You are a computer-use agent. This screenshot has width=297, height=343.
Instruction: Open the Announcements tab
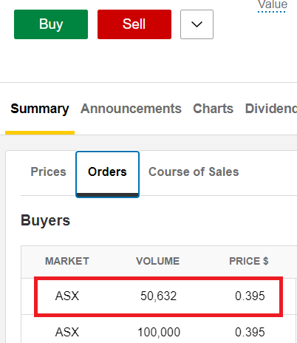(x=131, y=109)
